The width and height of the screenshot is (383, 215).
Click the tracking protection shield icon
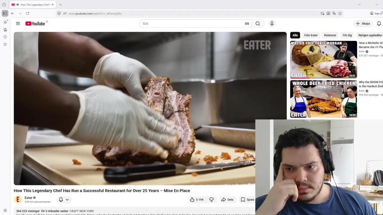tap(59, 13)
